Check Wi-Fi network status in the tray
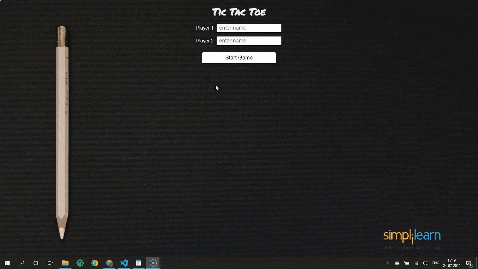 [x=416, y=263]
